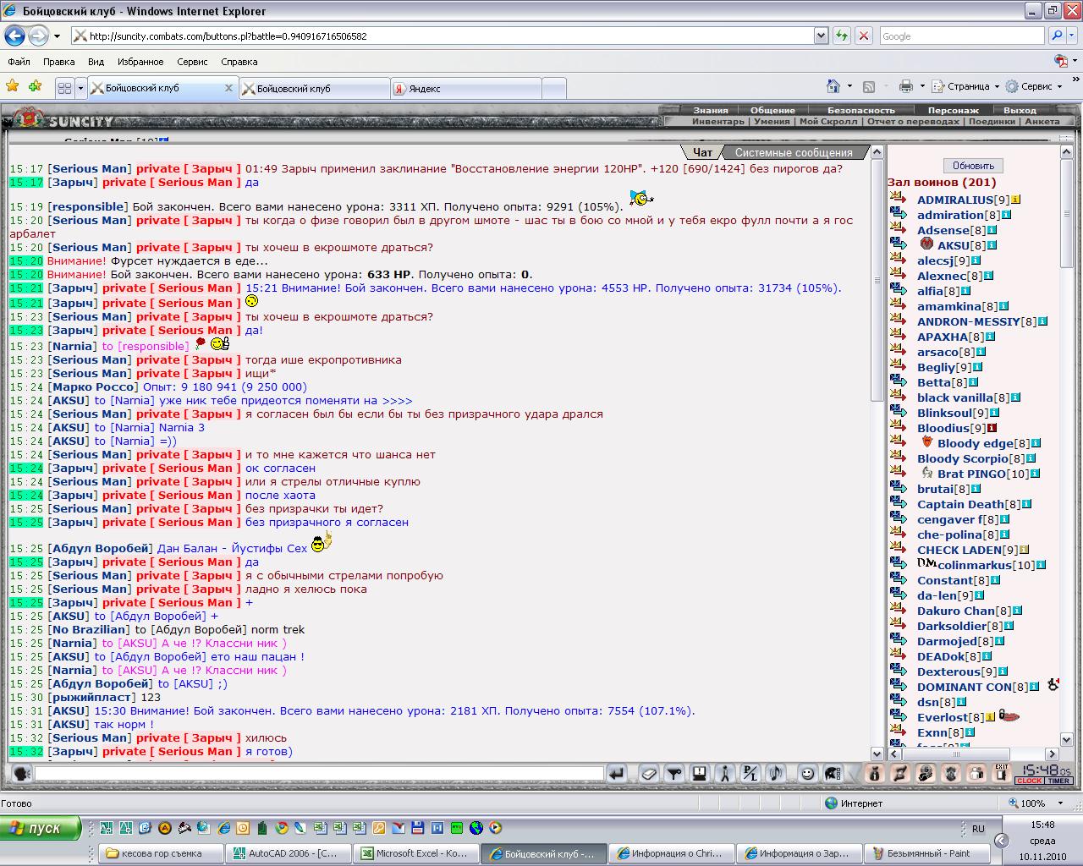Open the Мой Скролл link
The image size is (1083, 866).
coord(828,121)
